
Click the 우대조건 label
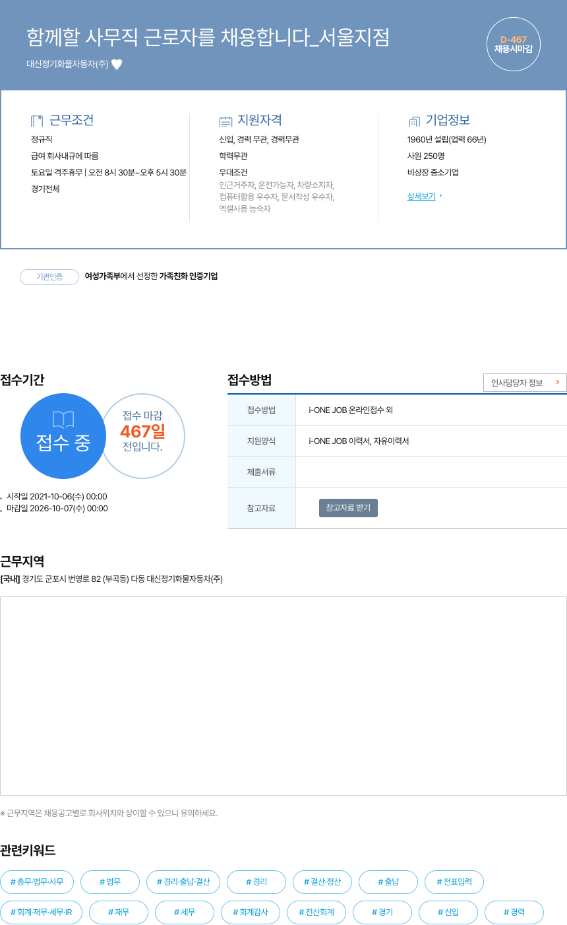click(x=233, y=172)
